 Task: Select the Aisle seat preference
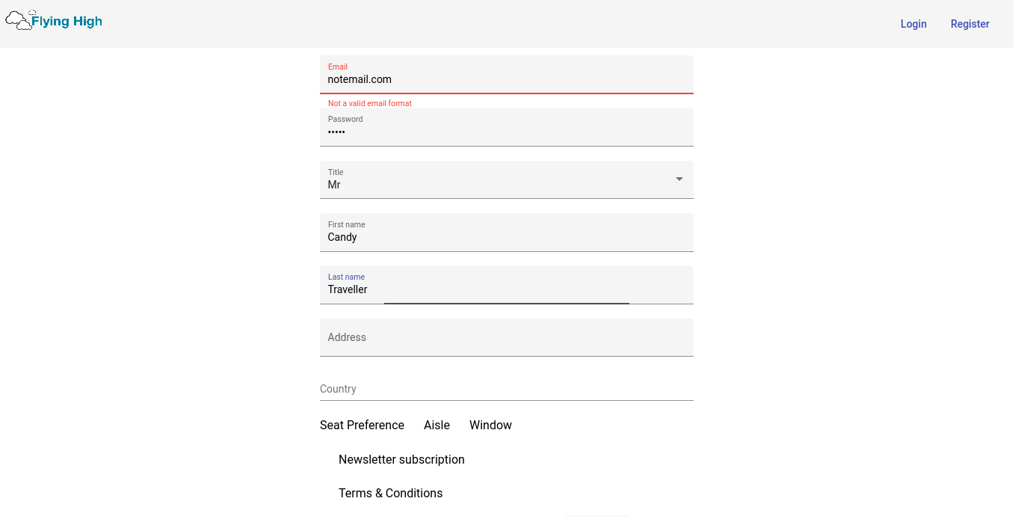click(437, 425)
